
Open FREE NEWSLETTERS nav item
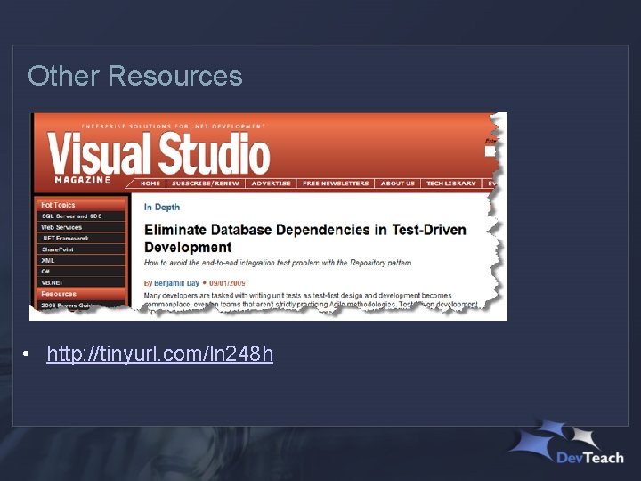(x=336, y=183)
